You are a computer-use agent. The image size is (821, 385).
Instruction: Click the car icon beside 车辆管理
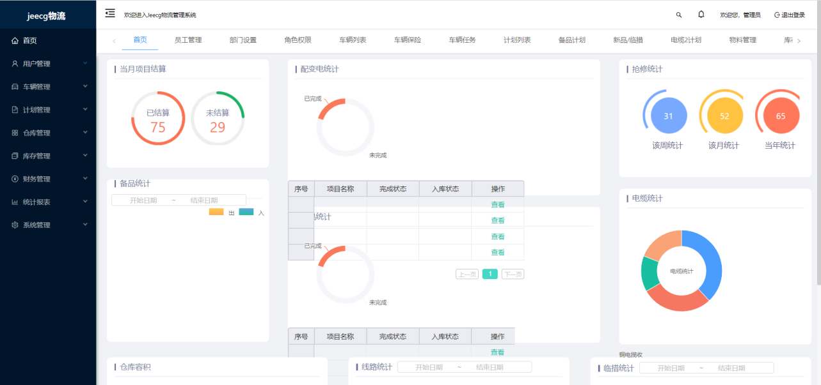(15, 87)
